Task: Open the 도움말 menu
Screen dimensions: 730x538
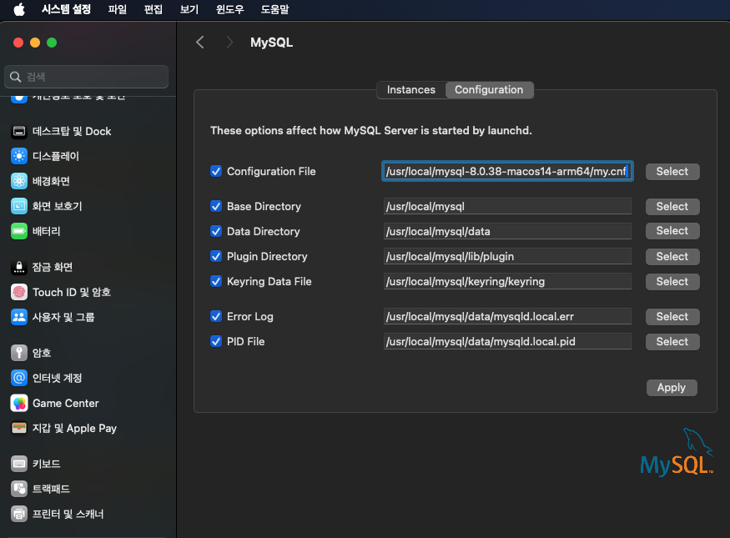Action: click(x=274, y=9)
